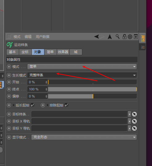Image resolution: width=152 pixels, height=166 pixels.
Task: Click the 偏移 slider bar
Action: click(92, 96)
